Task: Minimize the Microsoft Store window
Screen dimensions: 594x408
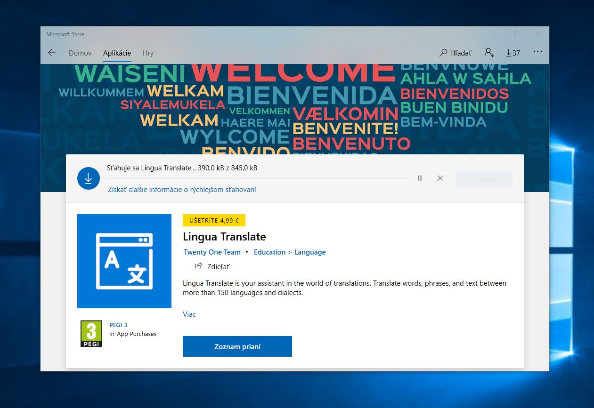Action: [495, 34]
